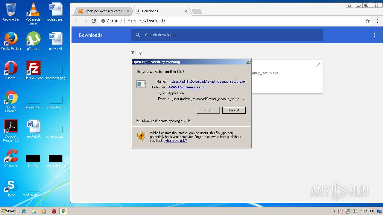The width and height of the screenshot is (383, 215).
Task: Launch Mozilla Firefox from the desktop
Action: [11, 41]
